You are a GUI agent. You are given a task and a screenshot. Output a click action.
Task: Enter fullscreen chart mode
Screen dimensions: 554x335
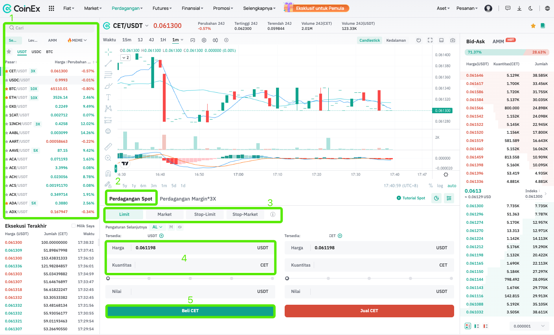pyautogui.click(x=430, y=40)
